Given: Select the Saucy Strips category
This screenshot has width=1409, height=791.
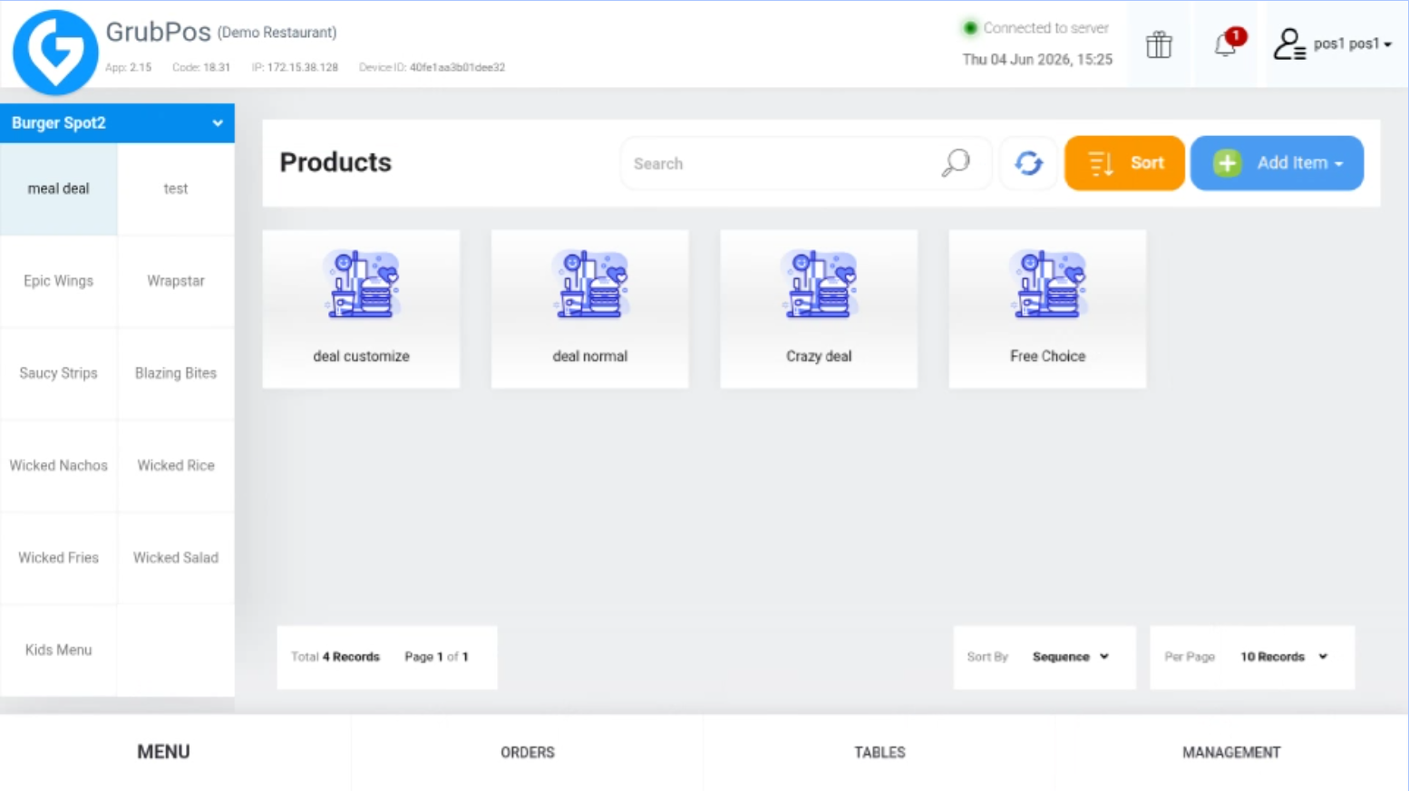Looking at the screenshot, I should click(59, 373).
